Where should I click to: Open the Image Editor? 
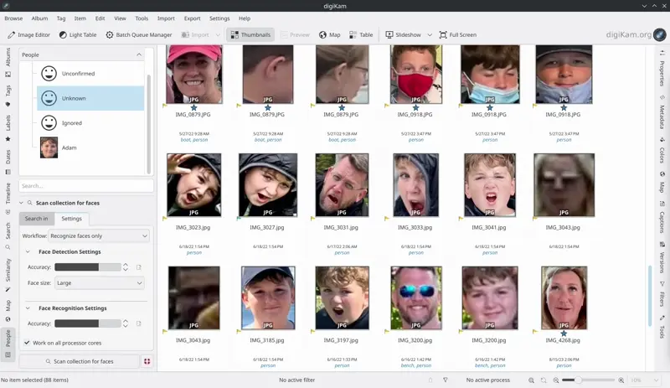tap(29, 35)
